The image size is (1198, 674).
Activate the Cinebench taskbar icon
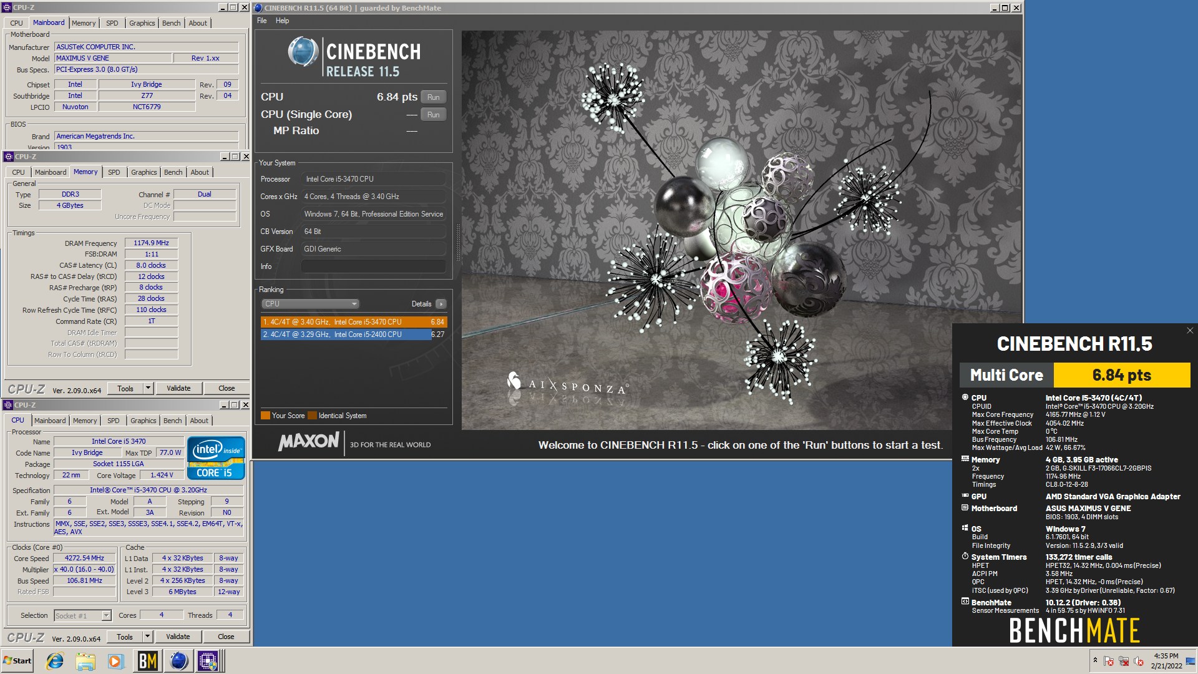179,661
